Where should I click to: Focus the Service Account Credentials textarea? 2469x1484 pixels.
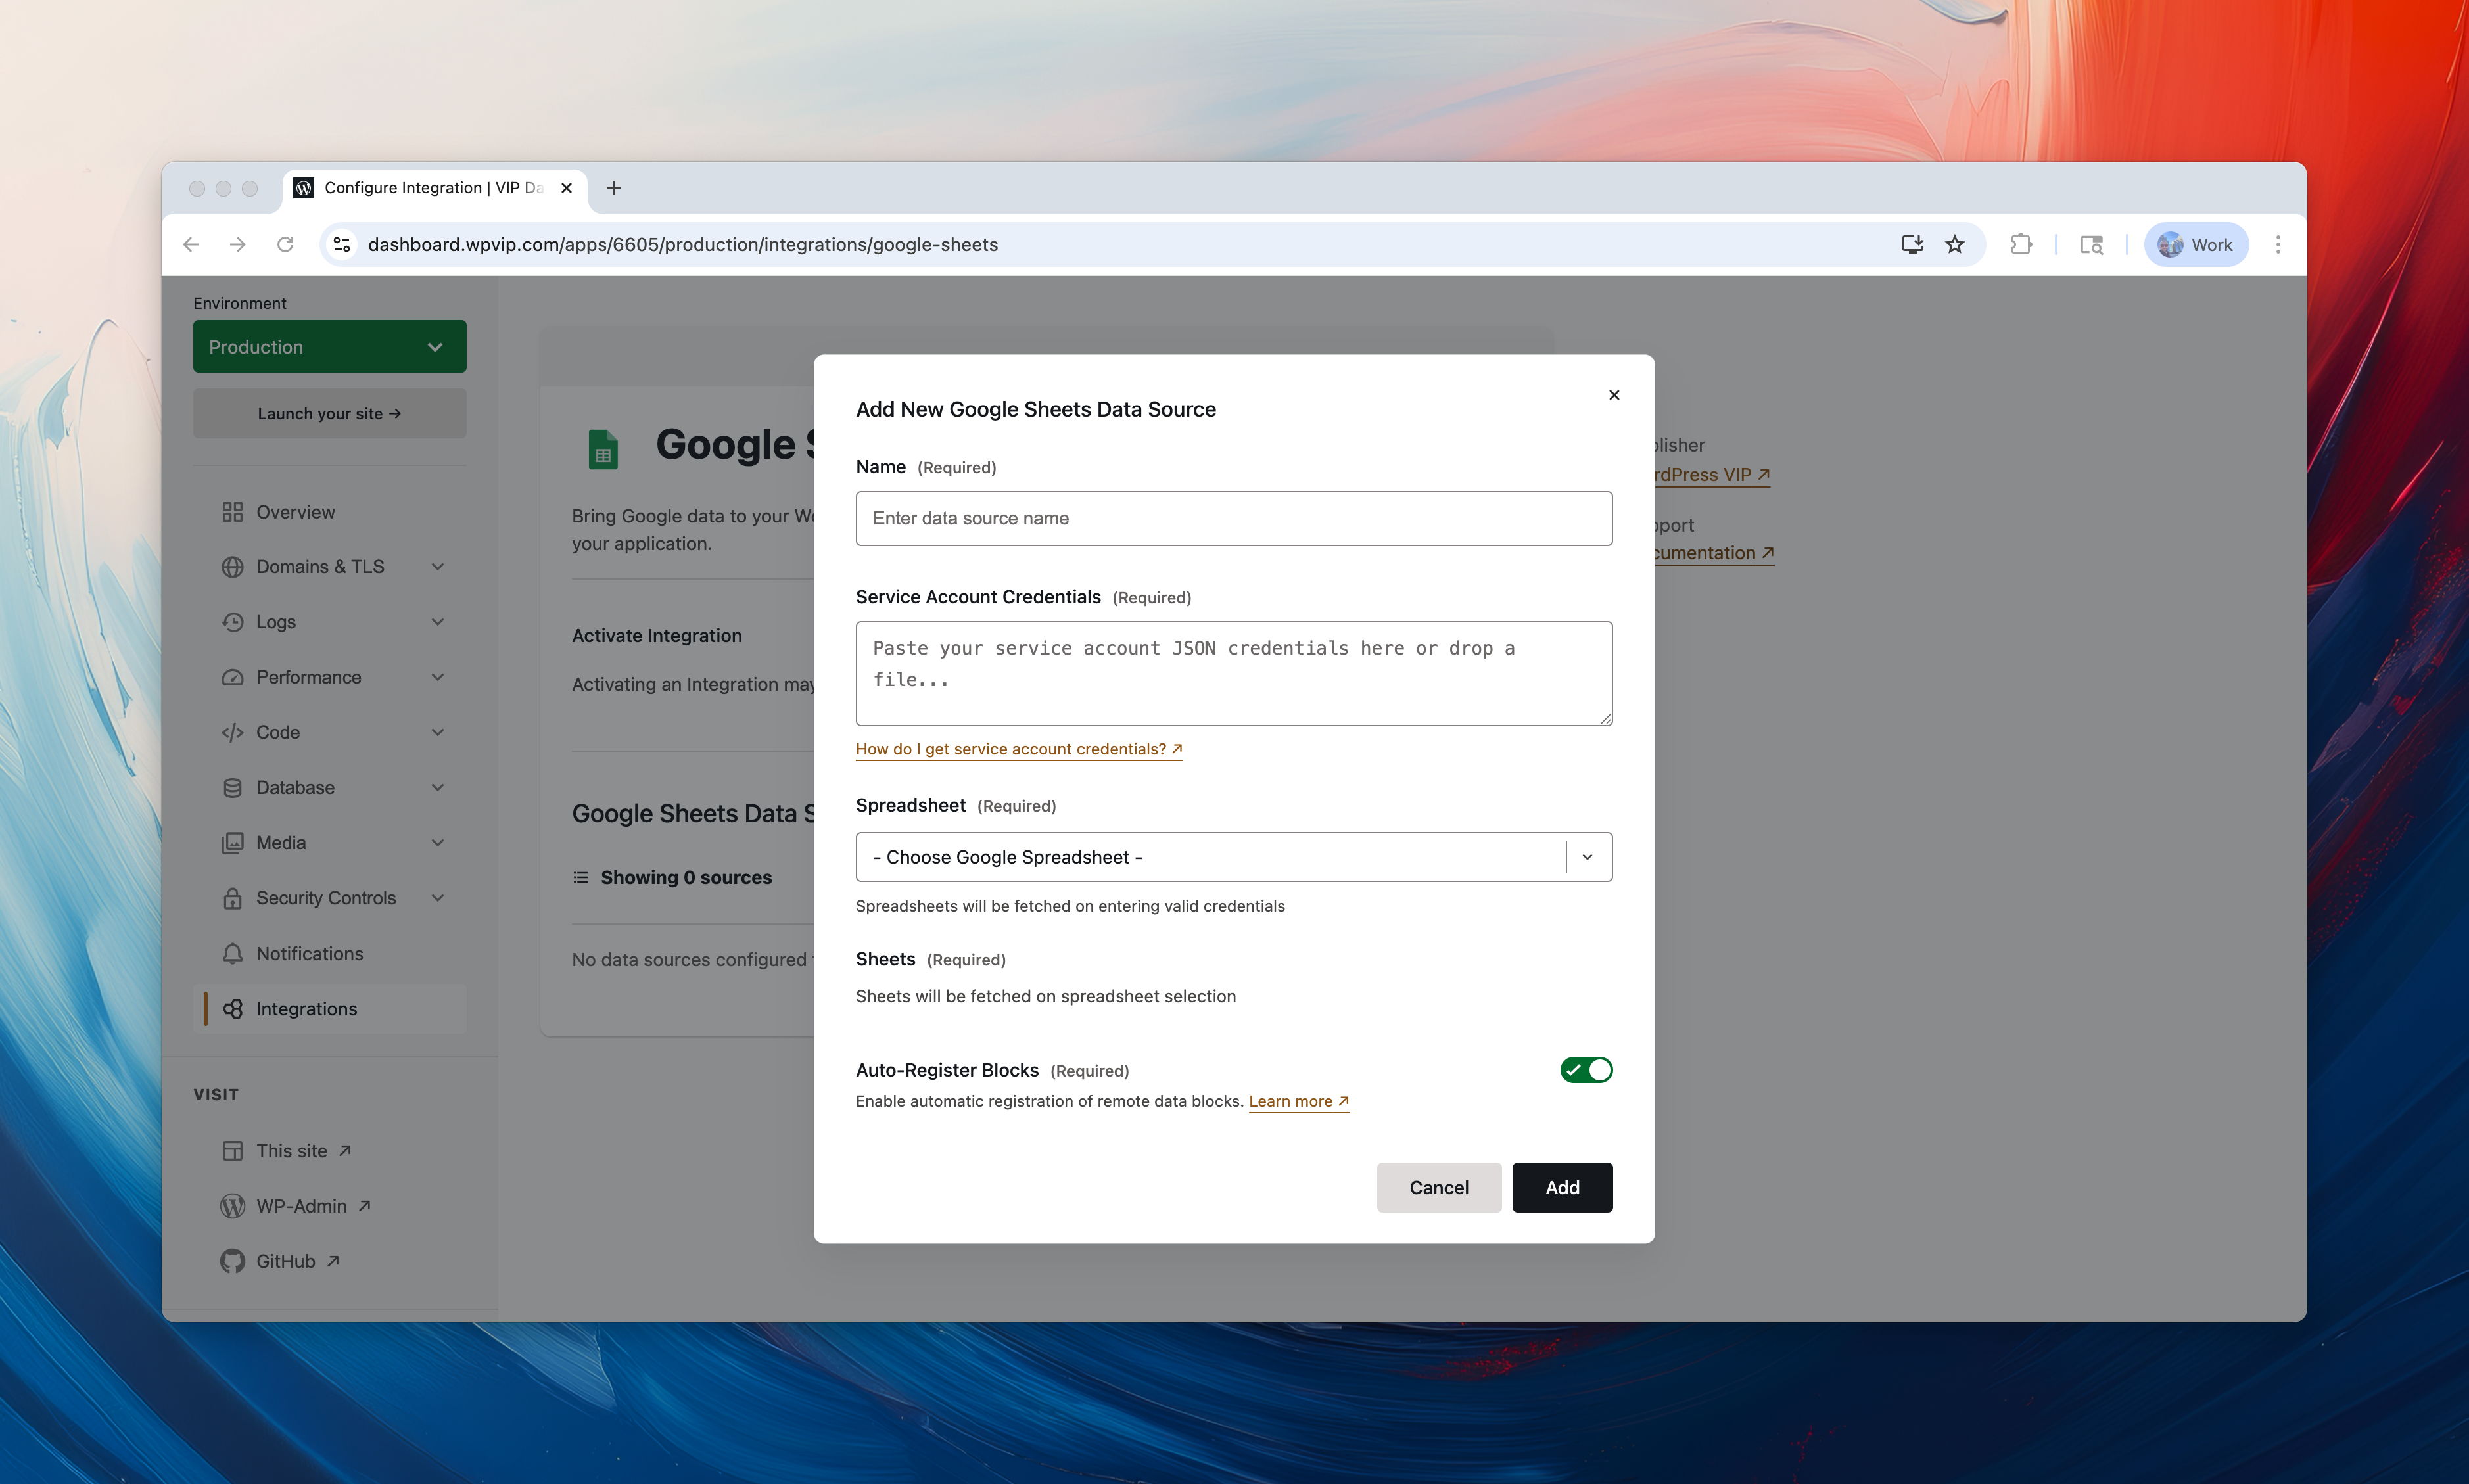pos(1233,673)
